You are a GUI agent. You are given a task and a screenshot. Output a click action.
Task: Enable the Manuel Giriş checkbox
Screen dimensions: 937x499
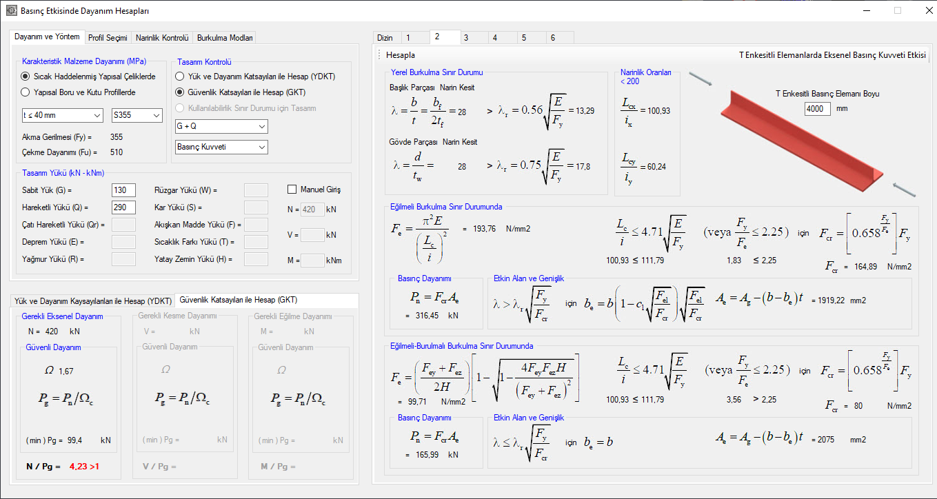[x=314, y=190]
